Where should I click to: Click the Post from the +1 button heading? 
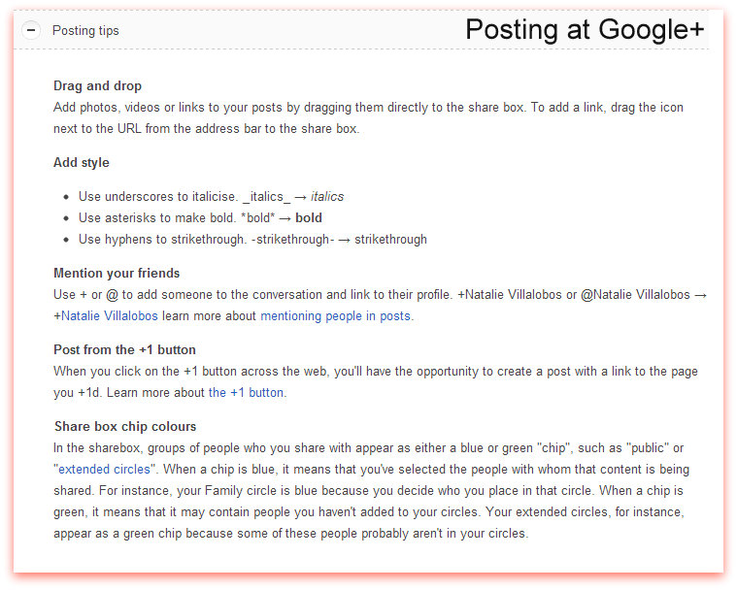(x=124, y=350)
